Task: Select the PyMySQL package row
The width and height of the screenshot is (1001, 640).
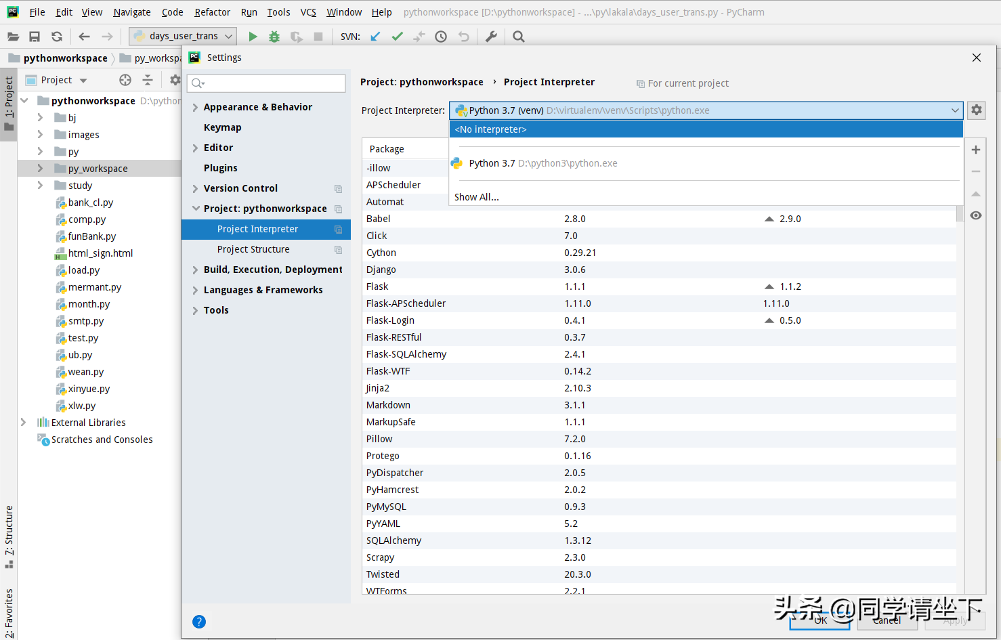Action: 659,507
